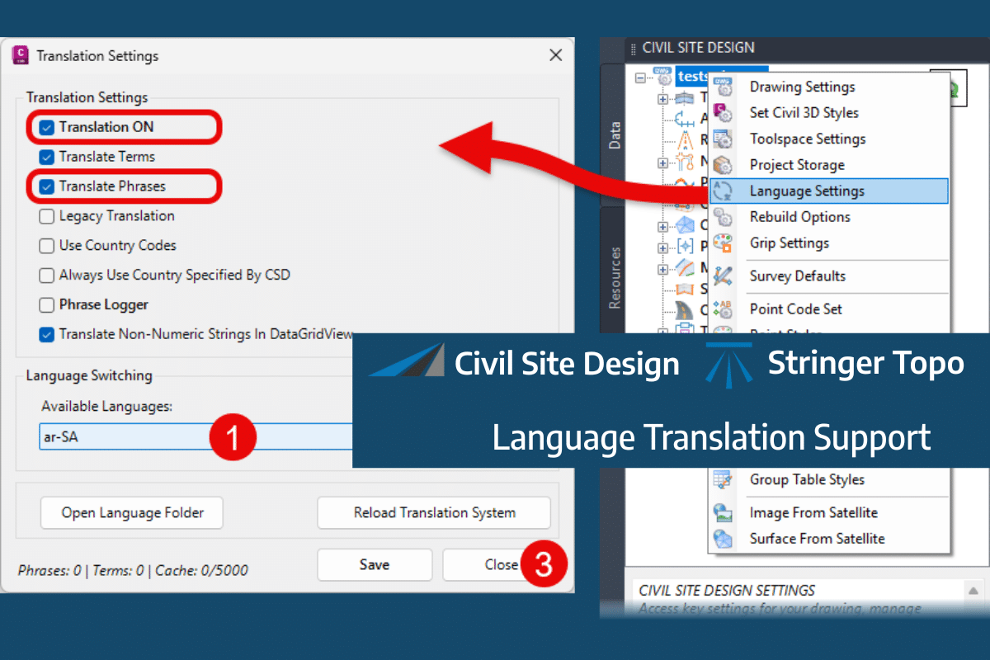Switch to the Resources side tab
This screenshot has width=990, height=660.
coord(613,278)
